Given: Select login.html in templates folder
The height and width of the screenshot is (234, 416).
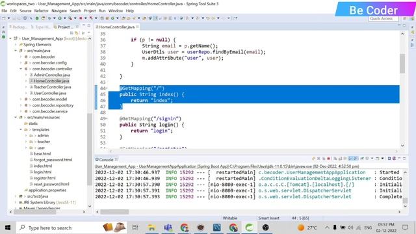Looking at the screenshot, I should click(42, 172).
